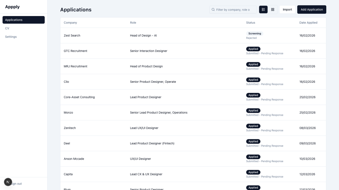Click the search magnifier icon
Screen dimensions: 339x190
click(213, 10)
